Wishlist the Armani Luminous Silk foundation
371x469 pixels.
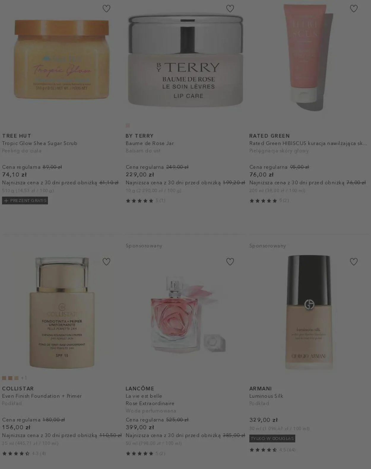(353, 262)
